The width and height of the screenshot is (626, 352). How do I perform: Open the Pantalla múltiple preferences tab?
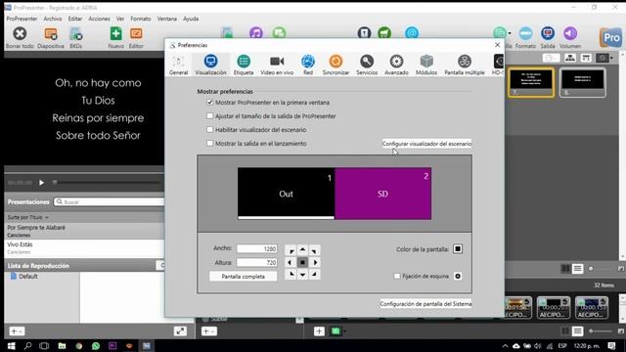[465, 65]
